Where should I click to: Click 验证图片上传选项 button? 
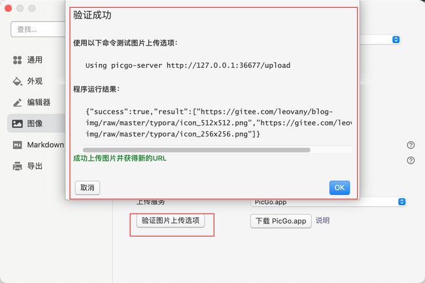(171, 220)
